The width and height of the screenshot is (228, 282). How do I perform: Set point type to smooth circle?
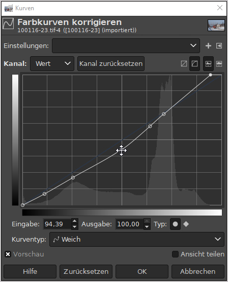coord(175,224)
